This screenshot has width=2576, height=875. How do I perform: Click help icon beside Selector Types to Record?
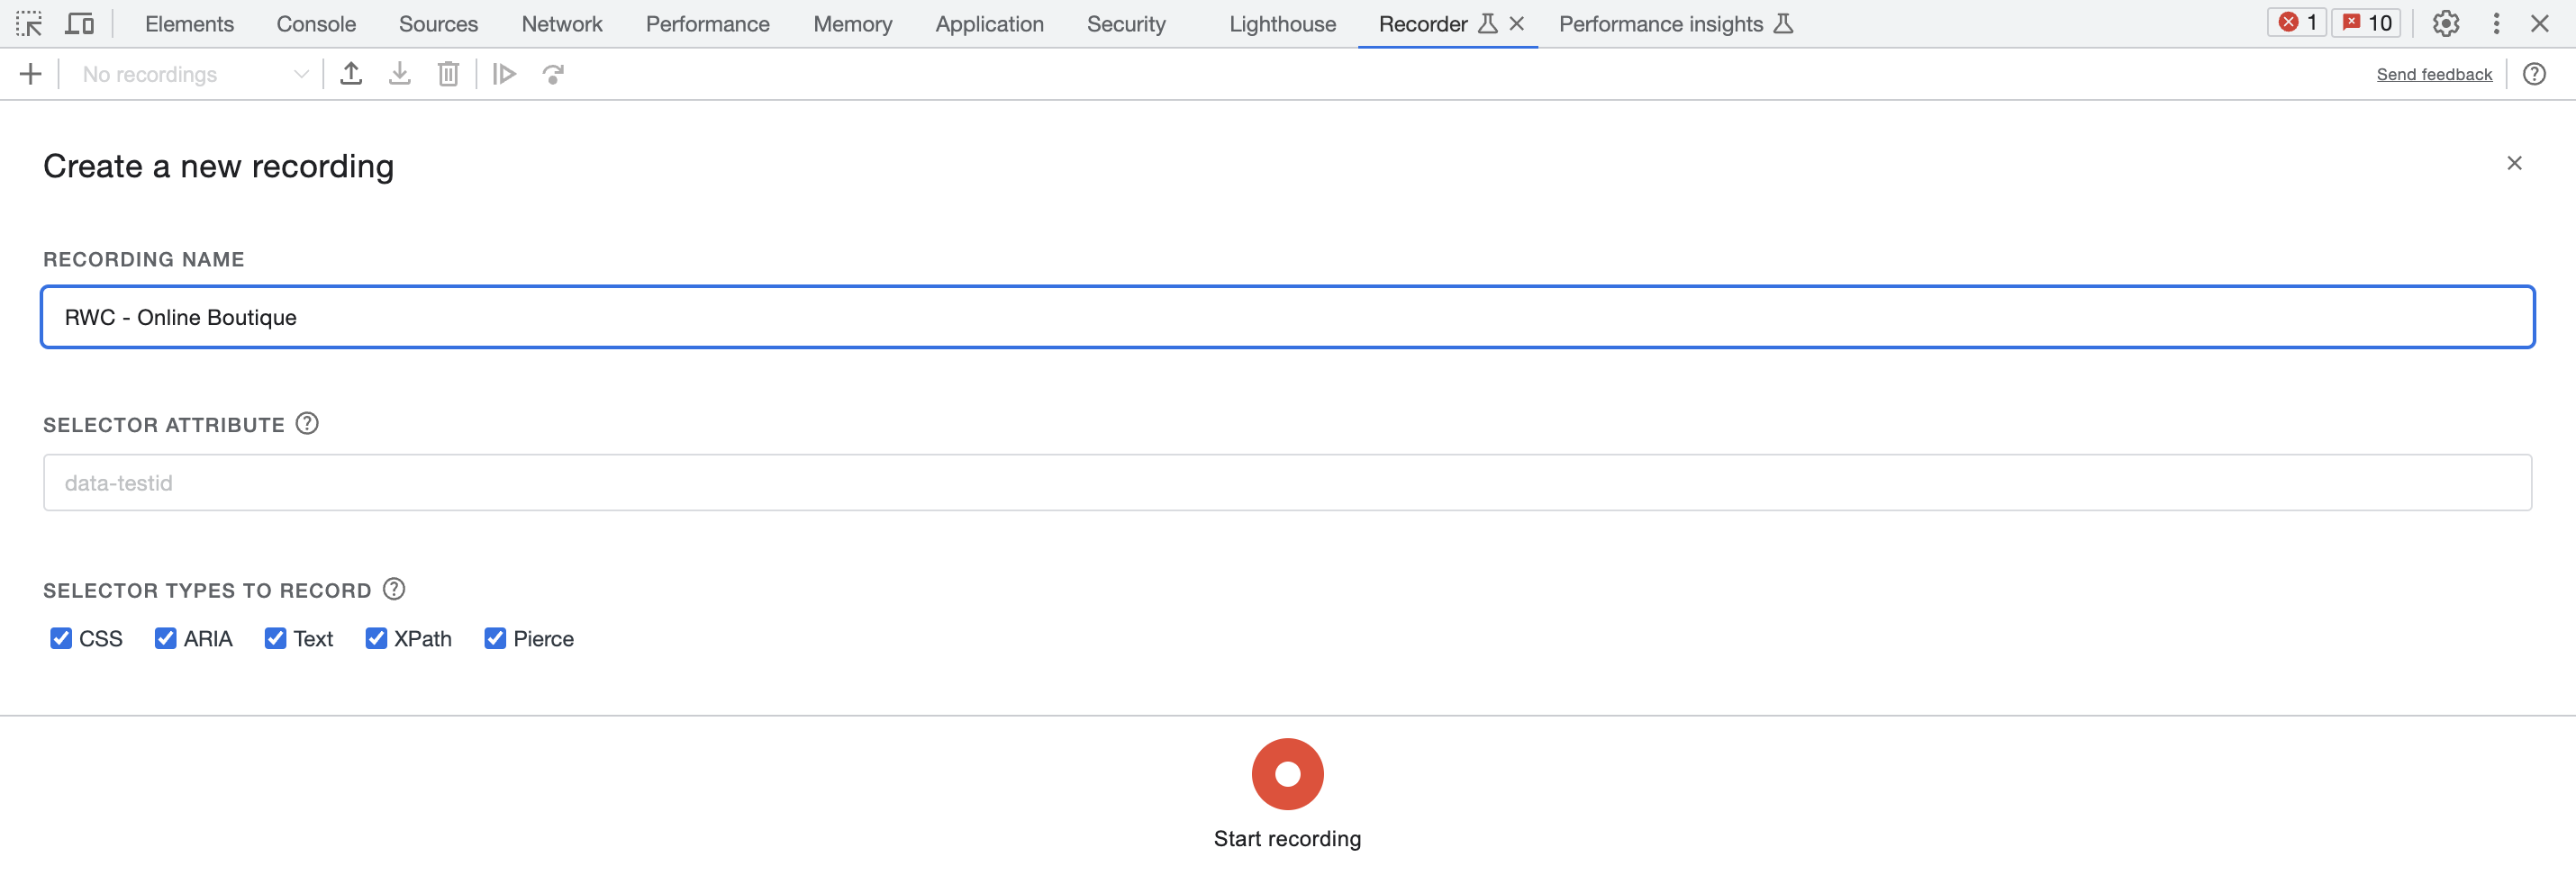pos(394,589)
